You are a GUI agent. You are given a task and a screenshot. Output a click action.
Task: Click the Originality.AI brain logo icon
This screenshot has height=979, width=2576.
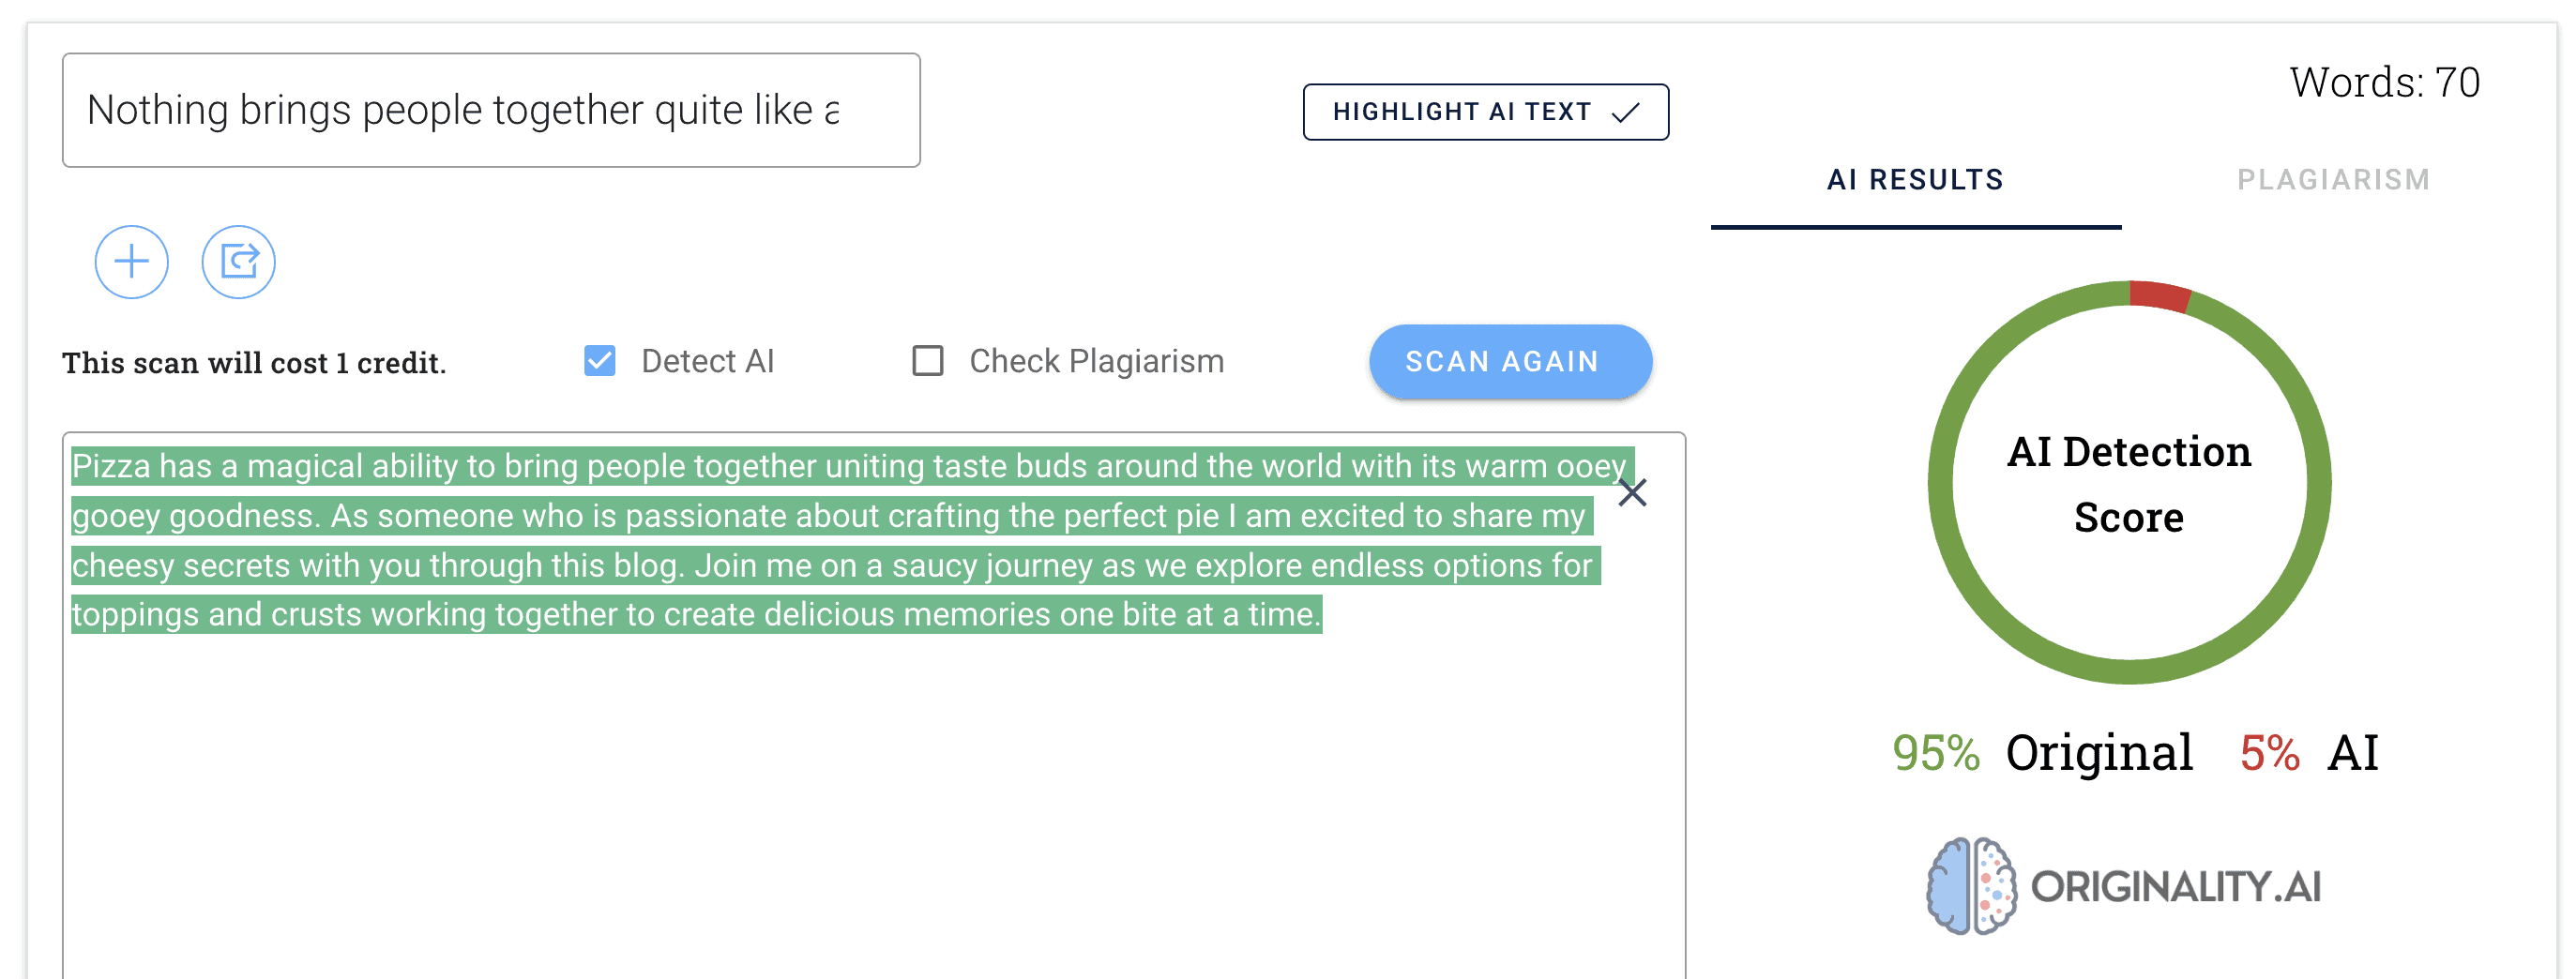coord(1970,886)
